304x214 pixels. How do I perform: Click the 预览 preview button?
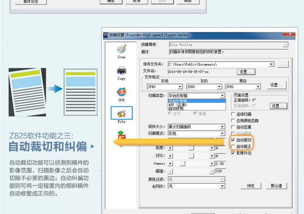250,186
